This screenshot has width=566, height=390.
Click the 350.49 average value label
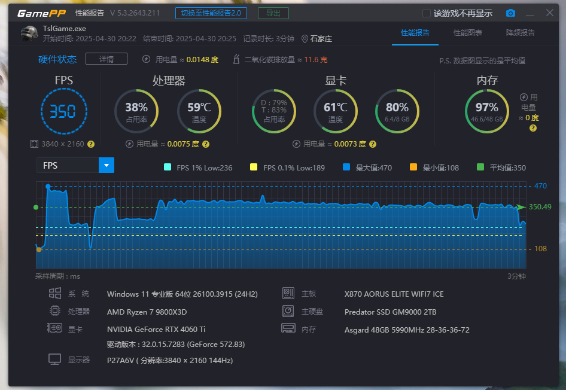click(540, 207)
